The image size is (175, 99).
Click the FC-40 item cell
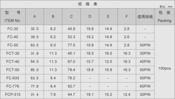(x=13, y=37)
